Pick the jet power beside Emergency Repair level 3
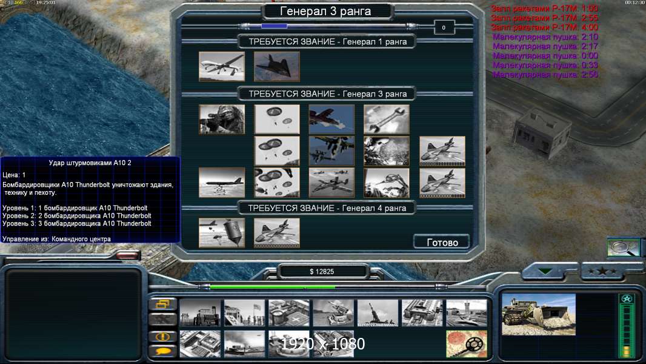This screenshot has width=646, height=364. click(x=442, y=183)
